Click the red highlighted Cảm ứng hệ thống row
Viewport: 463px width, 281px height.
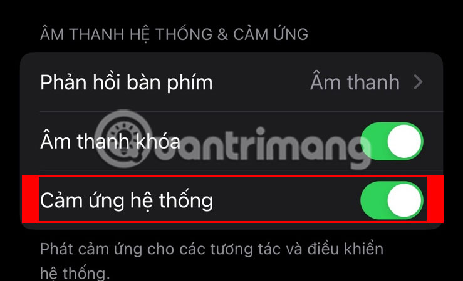(x=232, y=199)
